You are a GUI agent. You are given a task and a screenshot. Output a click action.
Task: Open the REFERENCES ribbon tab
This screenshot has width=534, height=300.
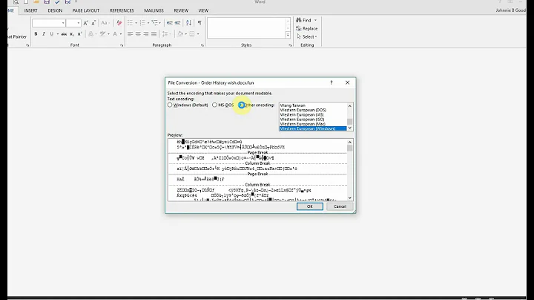pos(122,10)
